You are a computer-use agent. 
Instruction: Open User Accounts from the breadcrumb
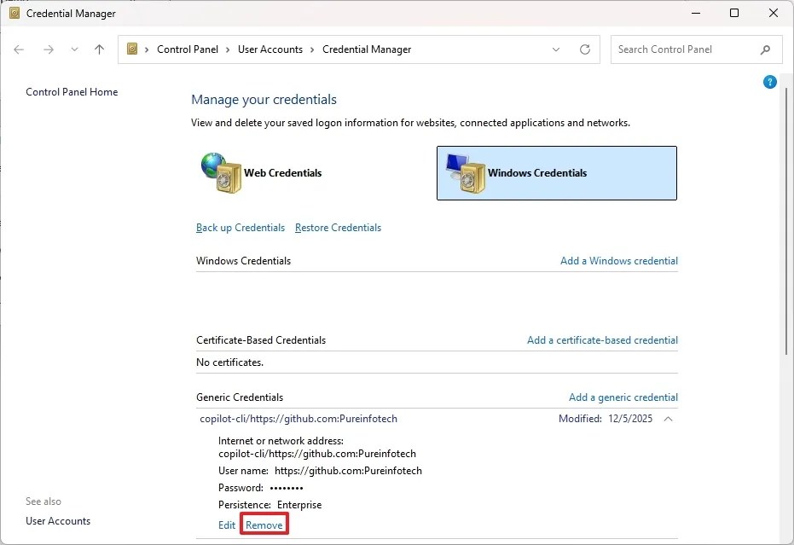[270, 49]
